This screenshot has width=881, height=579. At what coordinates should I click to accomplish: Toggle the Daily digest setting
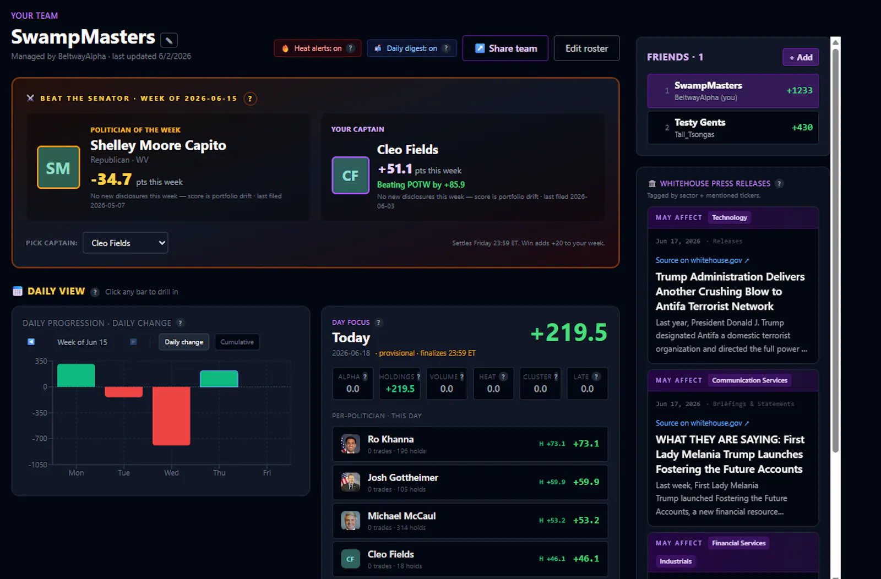click(x=411, y=48)
